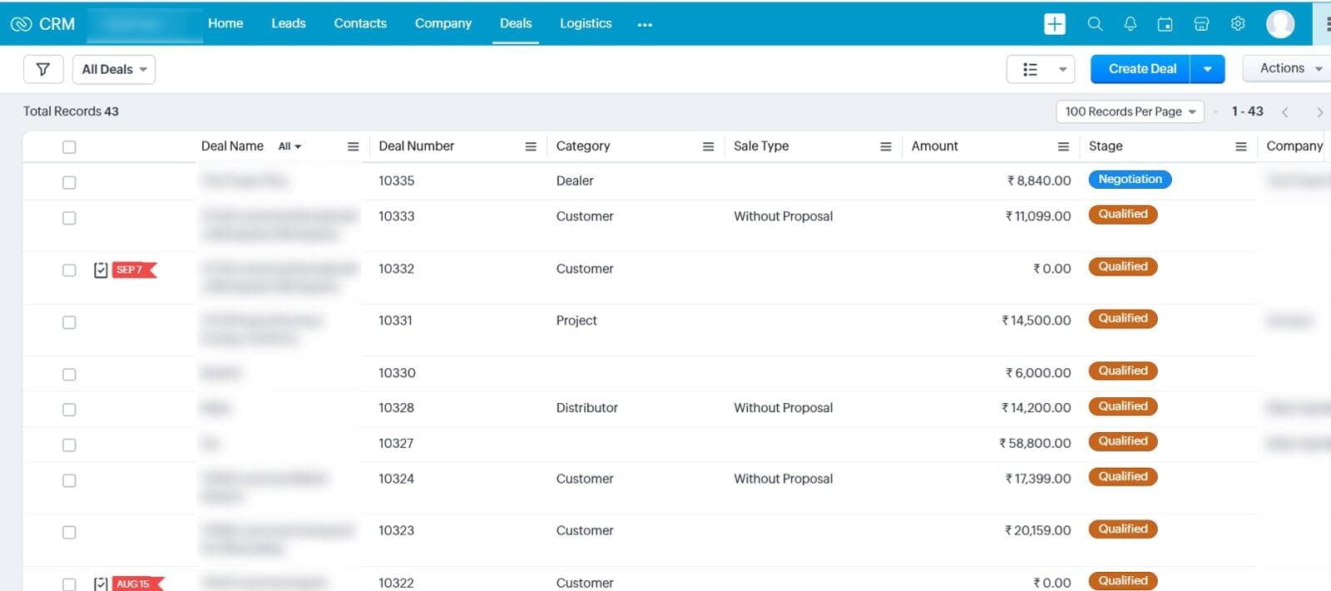1331x591 pixels.
Task: Click the Negotiation stage badge for deal 10335
Action: [x=1130, y=180]
